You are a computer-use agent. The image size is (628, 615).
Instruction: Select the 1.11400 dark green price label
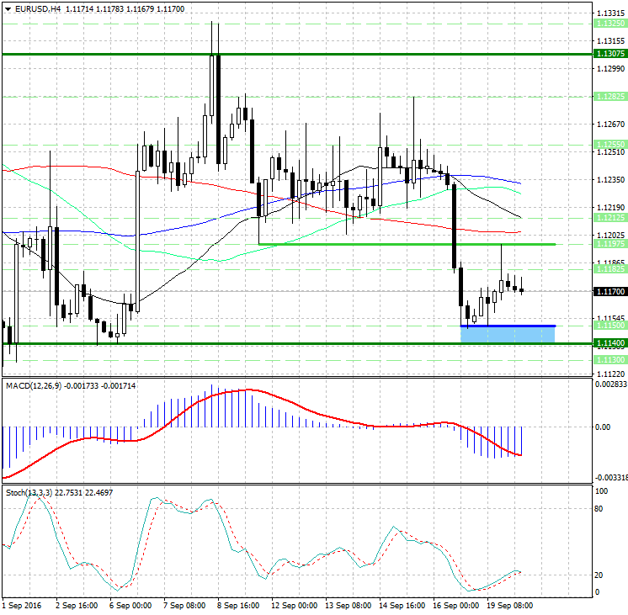pos(610,343)
